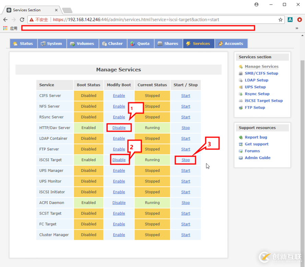Bookmark this page with star icon
This screenshot has height=267, width=305.
click(280, 20)
